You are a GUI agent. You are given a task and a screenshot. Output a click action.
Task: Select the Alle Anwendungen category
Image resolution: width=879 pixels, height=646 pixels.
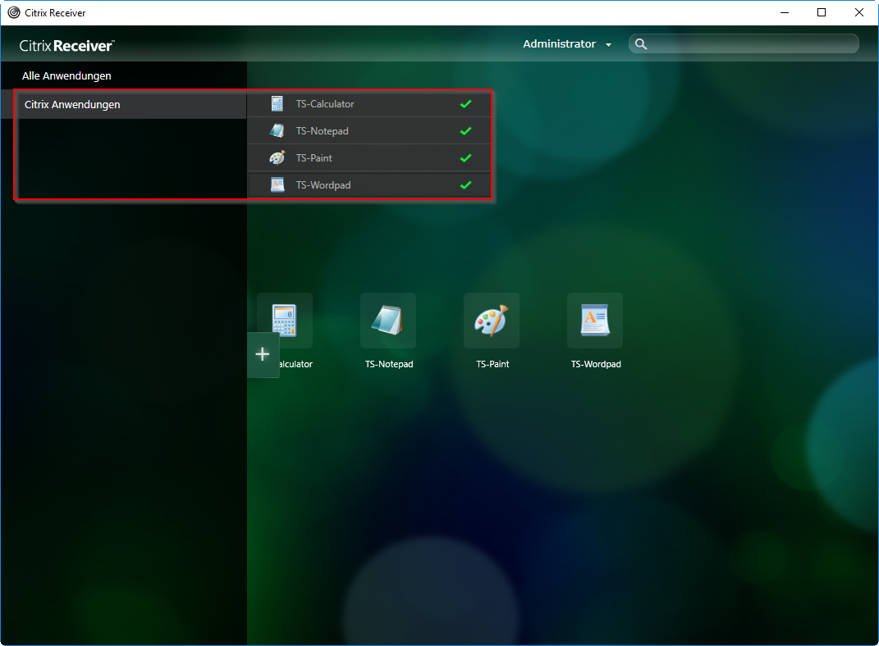click(66, 75)
